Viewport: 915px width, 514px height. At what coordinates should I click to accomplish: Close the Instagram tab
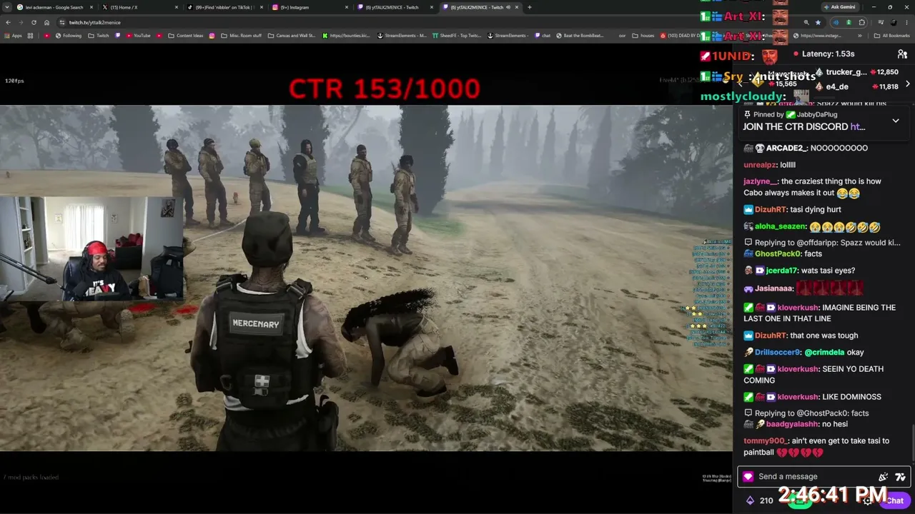click(x=347, y=7)
